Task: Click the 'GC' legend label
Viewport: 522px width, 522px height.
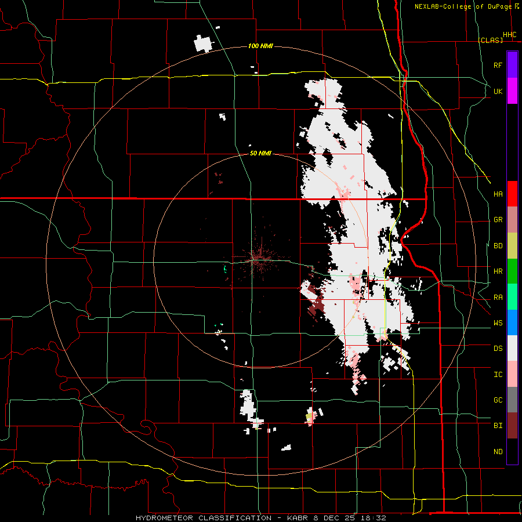Action: click(498, 400)
